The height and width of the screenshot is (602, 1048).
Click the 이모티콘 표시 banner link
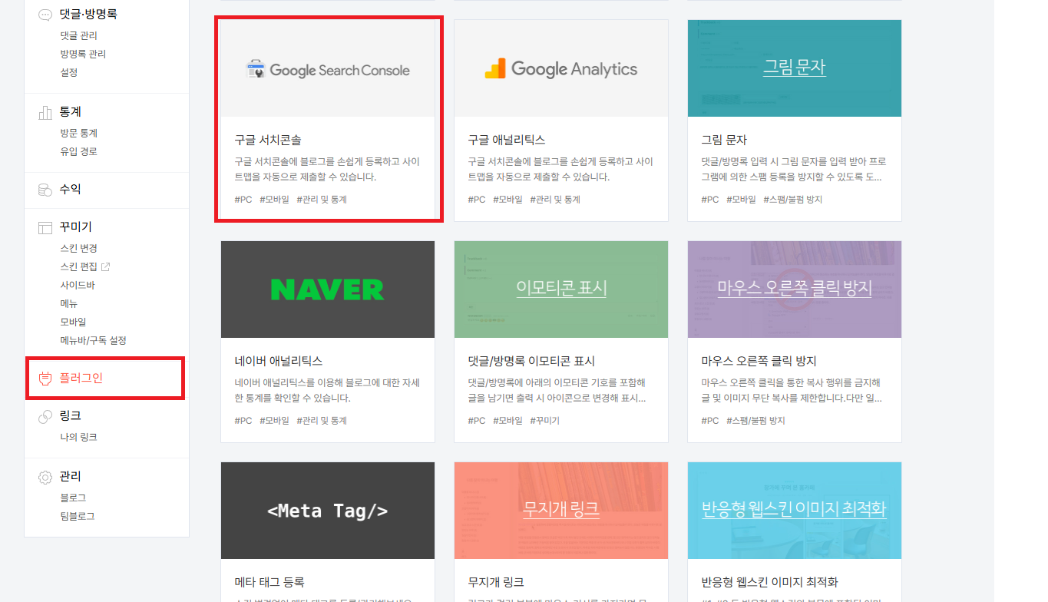click(x=561, y=288)
